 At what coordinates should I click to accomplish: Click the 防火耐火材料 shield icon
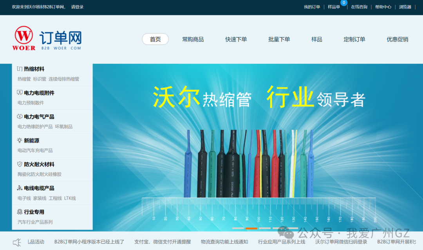pos(20,164)
